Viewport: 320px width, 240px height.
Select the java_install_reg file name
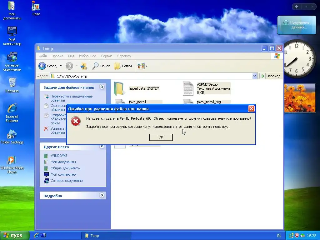click(209, 102)
